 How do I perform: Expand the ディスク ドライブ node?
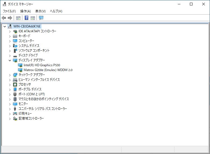tap(10, 56)
